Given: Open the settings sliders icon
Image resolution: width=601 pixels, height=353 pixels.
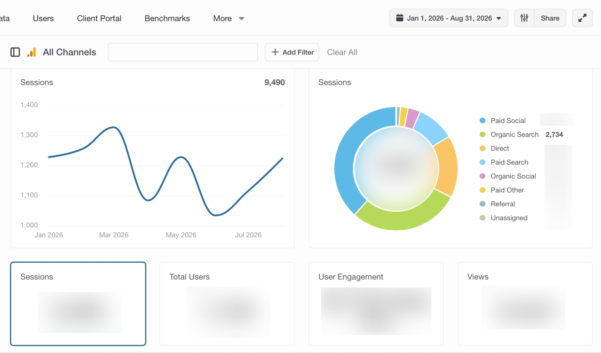Looking at the screenshot, I should click(524, 18).
